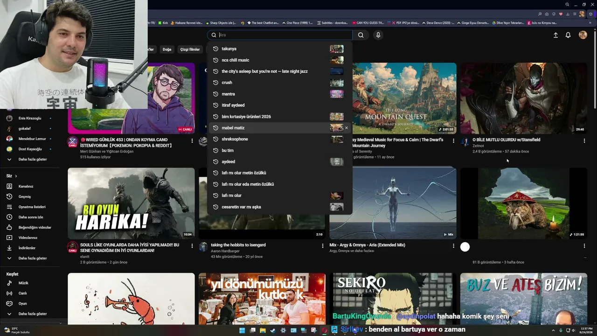
Task: Open the Kick bookmark in bookmarks bar
Action: 163,23
